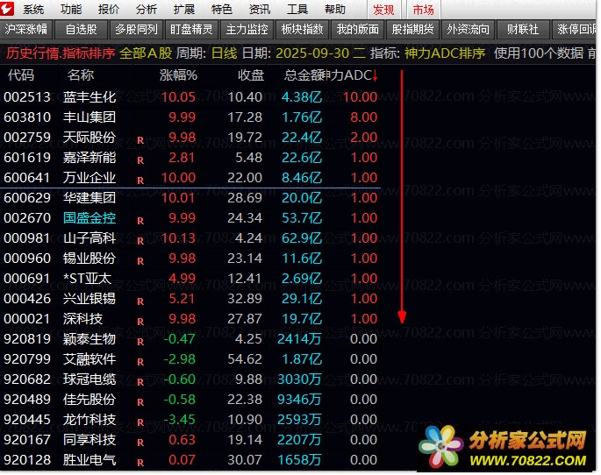Open the 特色 menu
The width and height of the screenshot is (601, 475).
pyautogui.click(x=222, y=9)
